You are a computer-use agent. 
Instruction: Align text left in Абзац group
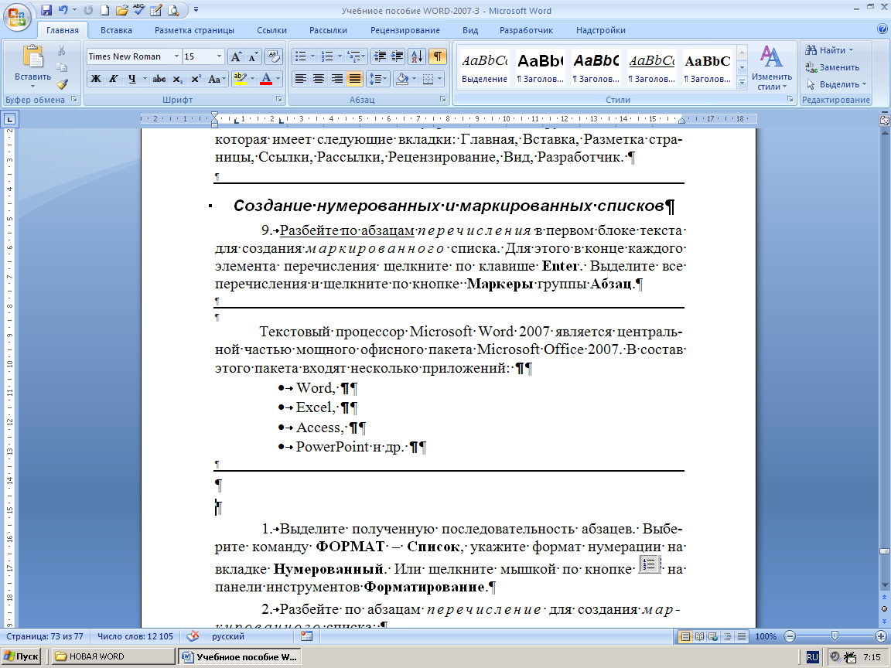pyautogui.click(x=301, y=79)
